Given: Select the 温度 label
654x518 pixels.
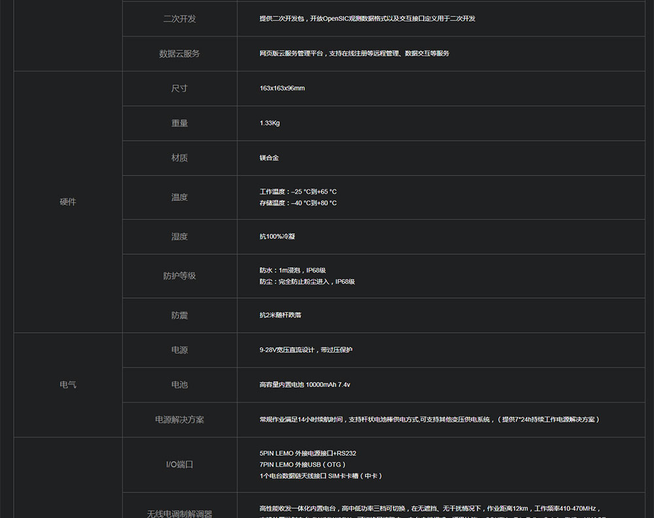Looking at the screenshot, I should [x=179, y=197].
